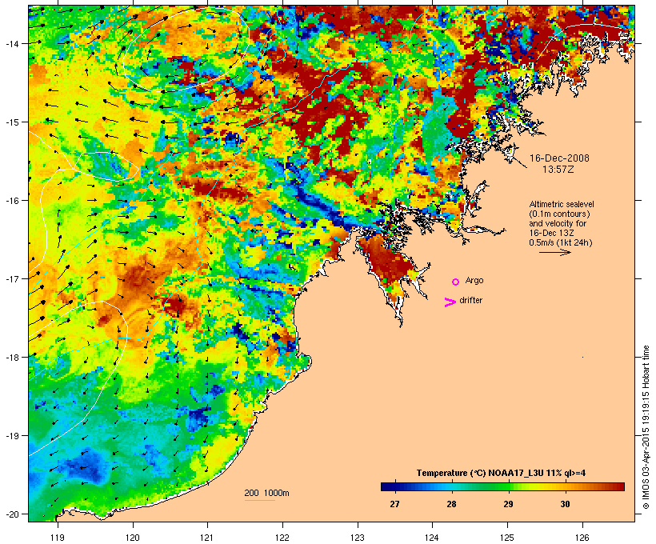Screen dimensions: 656x544
Task: Click the '200 1000m' bathymetry label
Action: (266, 493)
